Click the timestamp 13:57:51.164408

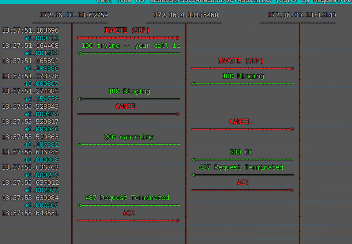[x=30, y=46]
